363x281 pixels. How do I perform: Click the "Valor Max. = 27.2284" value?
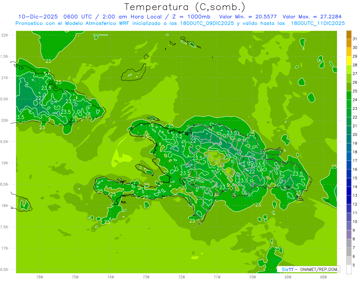(312, 17)
